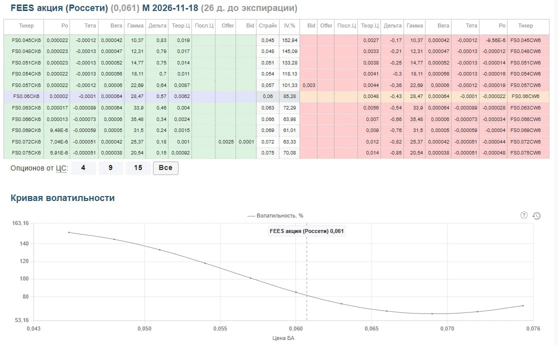The image size is (558, 345).
Task: Open call ticker FS0.063CK6
Action: click(26, 107)
